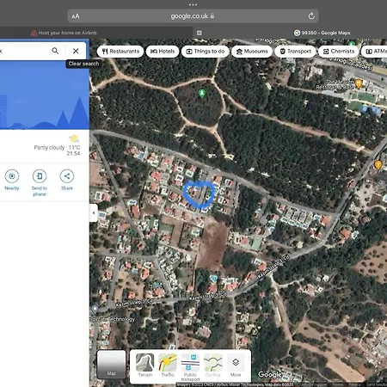Enable the Terrain layer
Screen dimensions: 387x387
click(x=145, y=365)
